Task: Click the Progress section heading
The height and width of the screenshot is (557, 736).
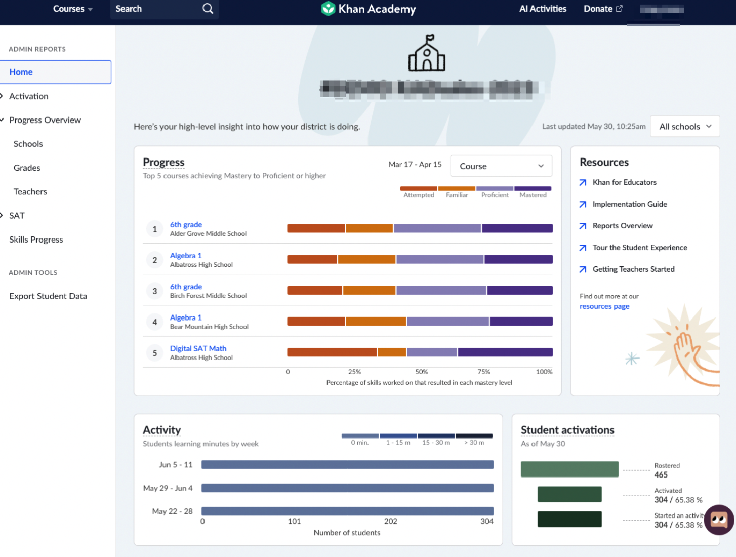Action: click(x=163, y=162)
